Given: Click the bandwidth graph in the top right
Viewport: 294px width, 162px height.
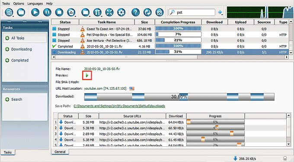Looking at the screenshot, I should tap(260, 12).
